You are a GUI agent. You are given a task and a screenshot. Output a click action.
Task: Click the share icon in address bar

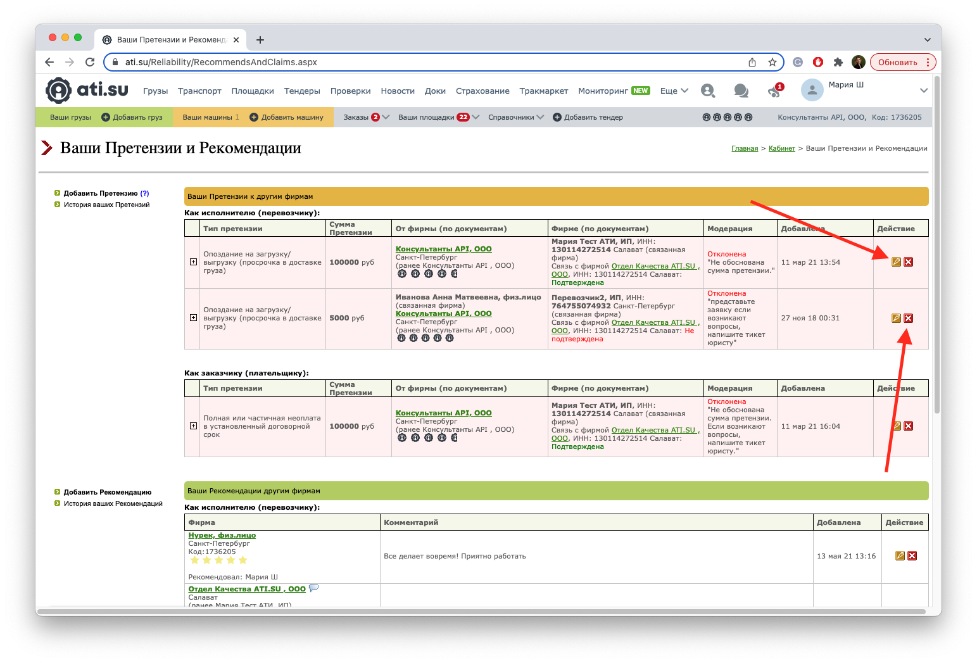pos(752,62)
